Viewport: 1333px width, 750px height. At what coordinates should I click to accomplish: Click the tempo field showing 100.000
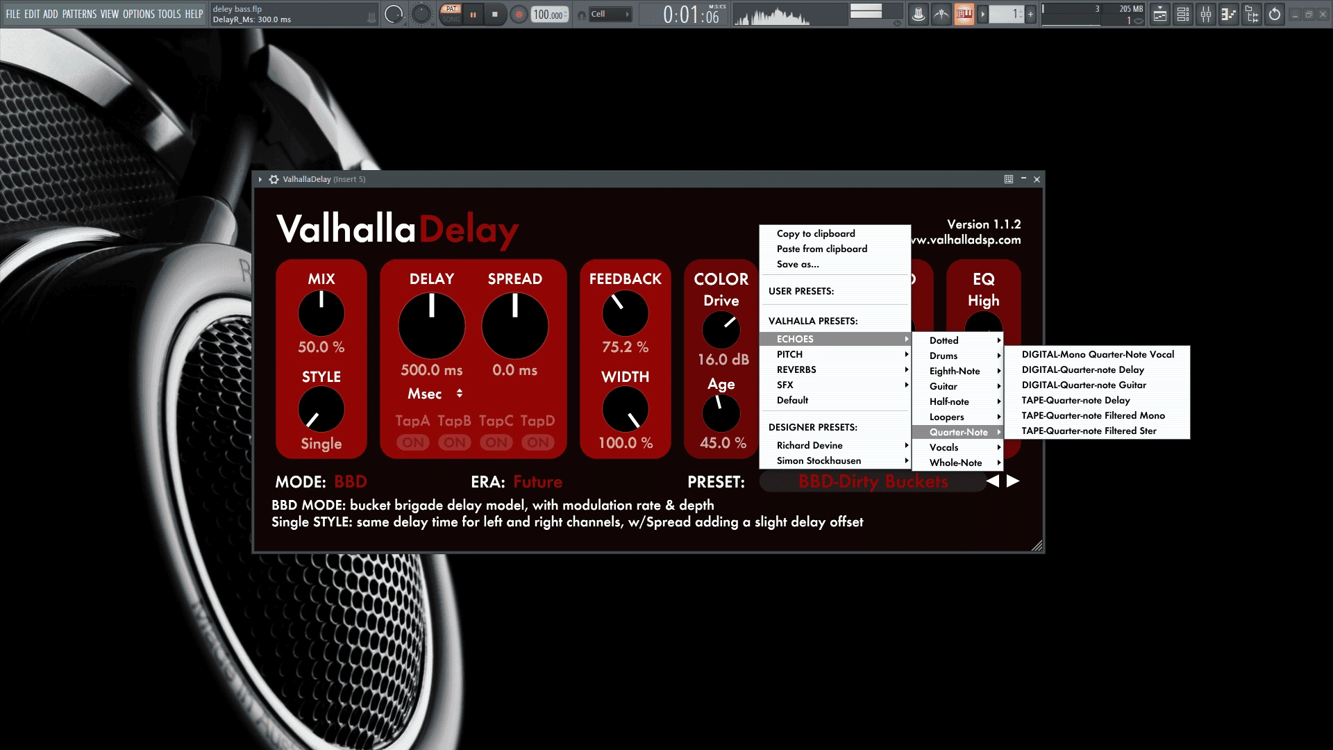(x=550, y=14)
